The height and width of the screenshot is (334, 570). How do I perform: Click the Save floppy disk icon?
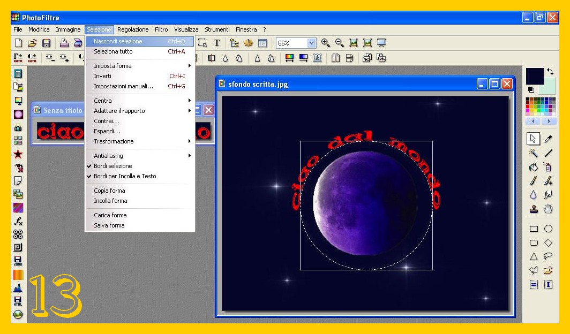point(47,43)
